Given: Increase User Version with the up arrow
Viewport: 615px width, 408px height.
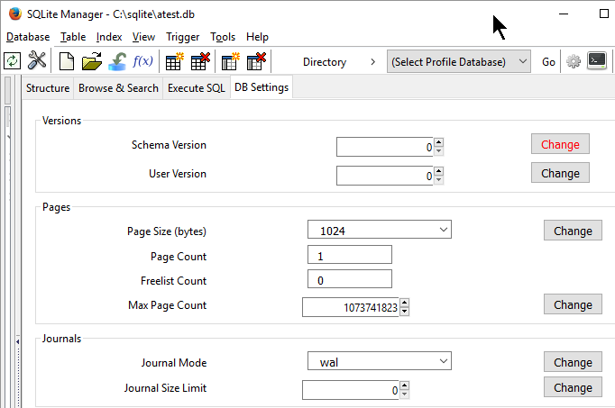Looking at the screenshot, I should [x=439, y=171].
